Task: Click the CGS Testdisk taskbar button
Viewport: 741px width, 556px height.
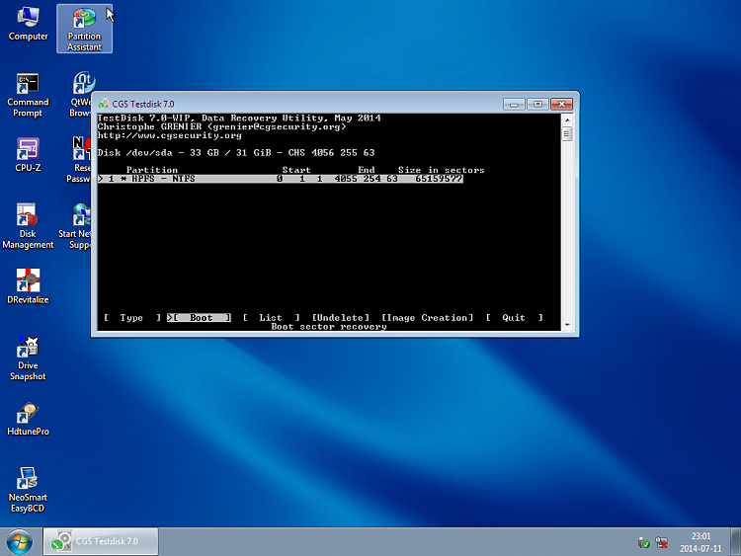Action: point(101,541)
